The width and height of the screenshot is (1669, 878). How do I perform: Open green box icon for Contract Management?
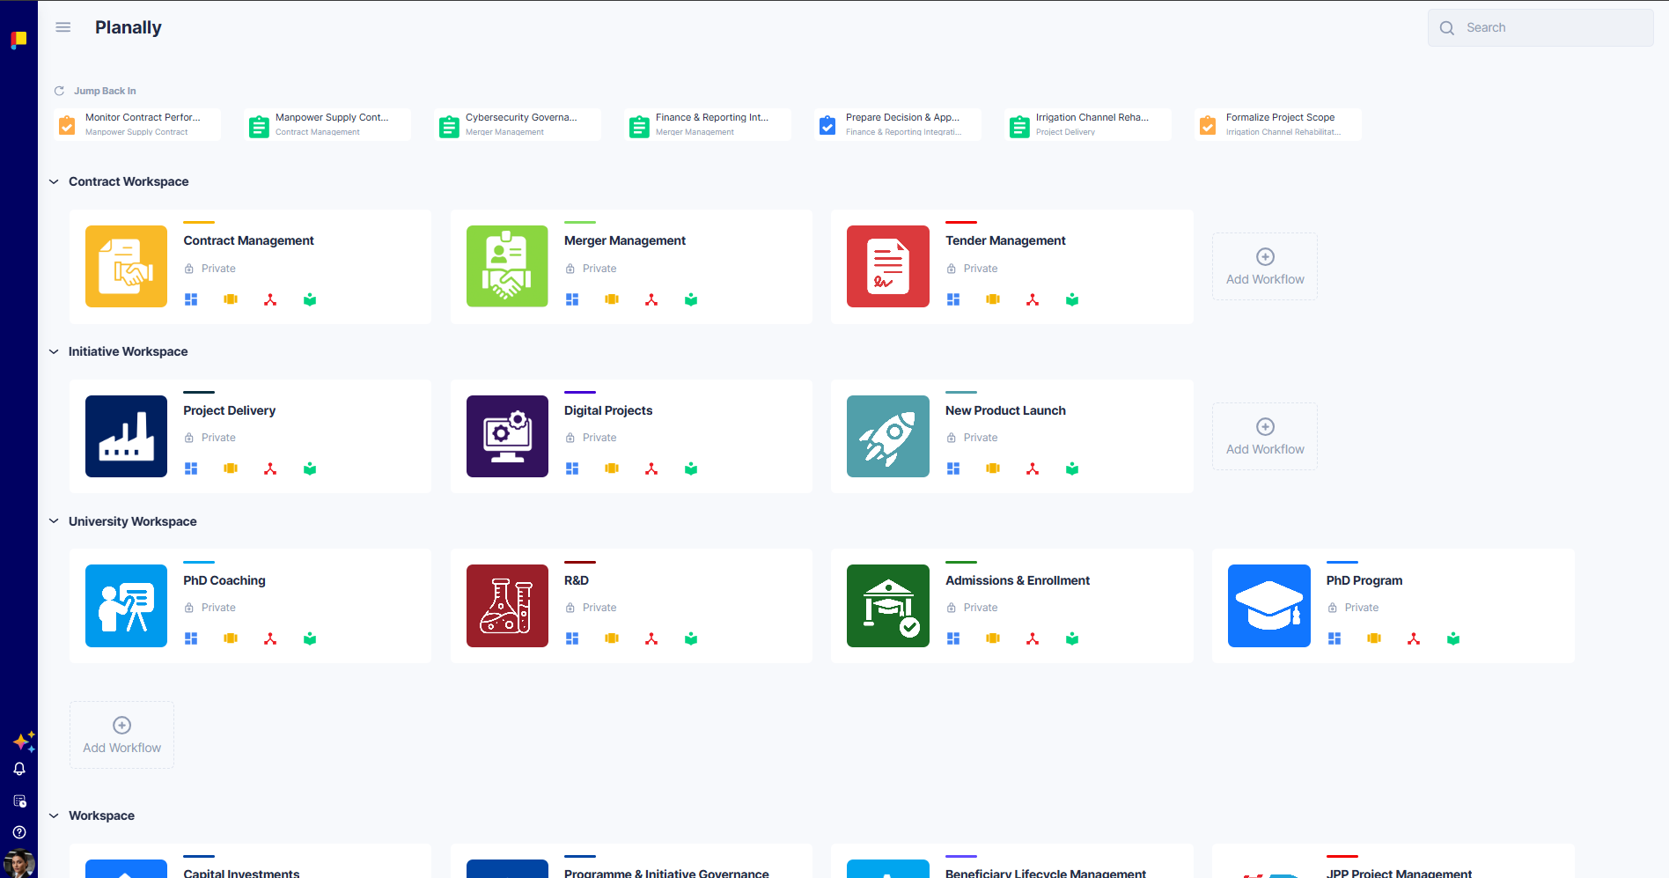[x=310, y=299]
